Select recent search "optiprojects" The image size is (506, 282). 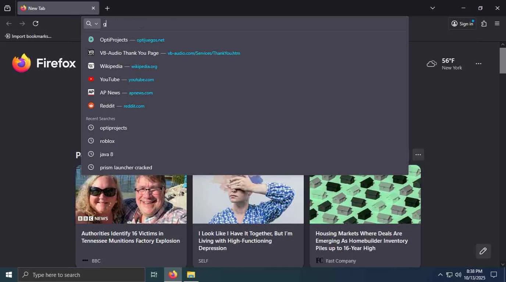pos(245,128)
